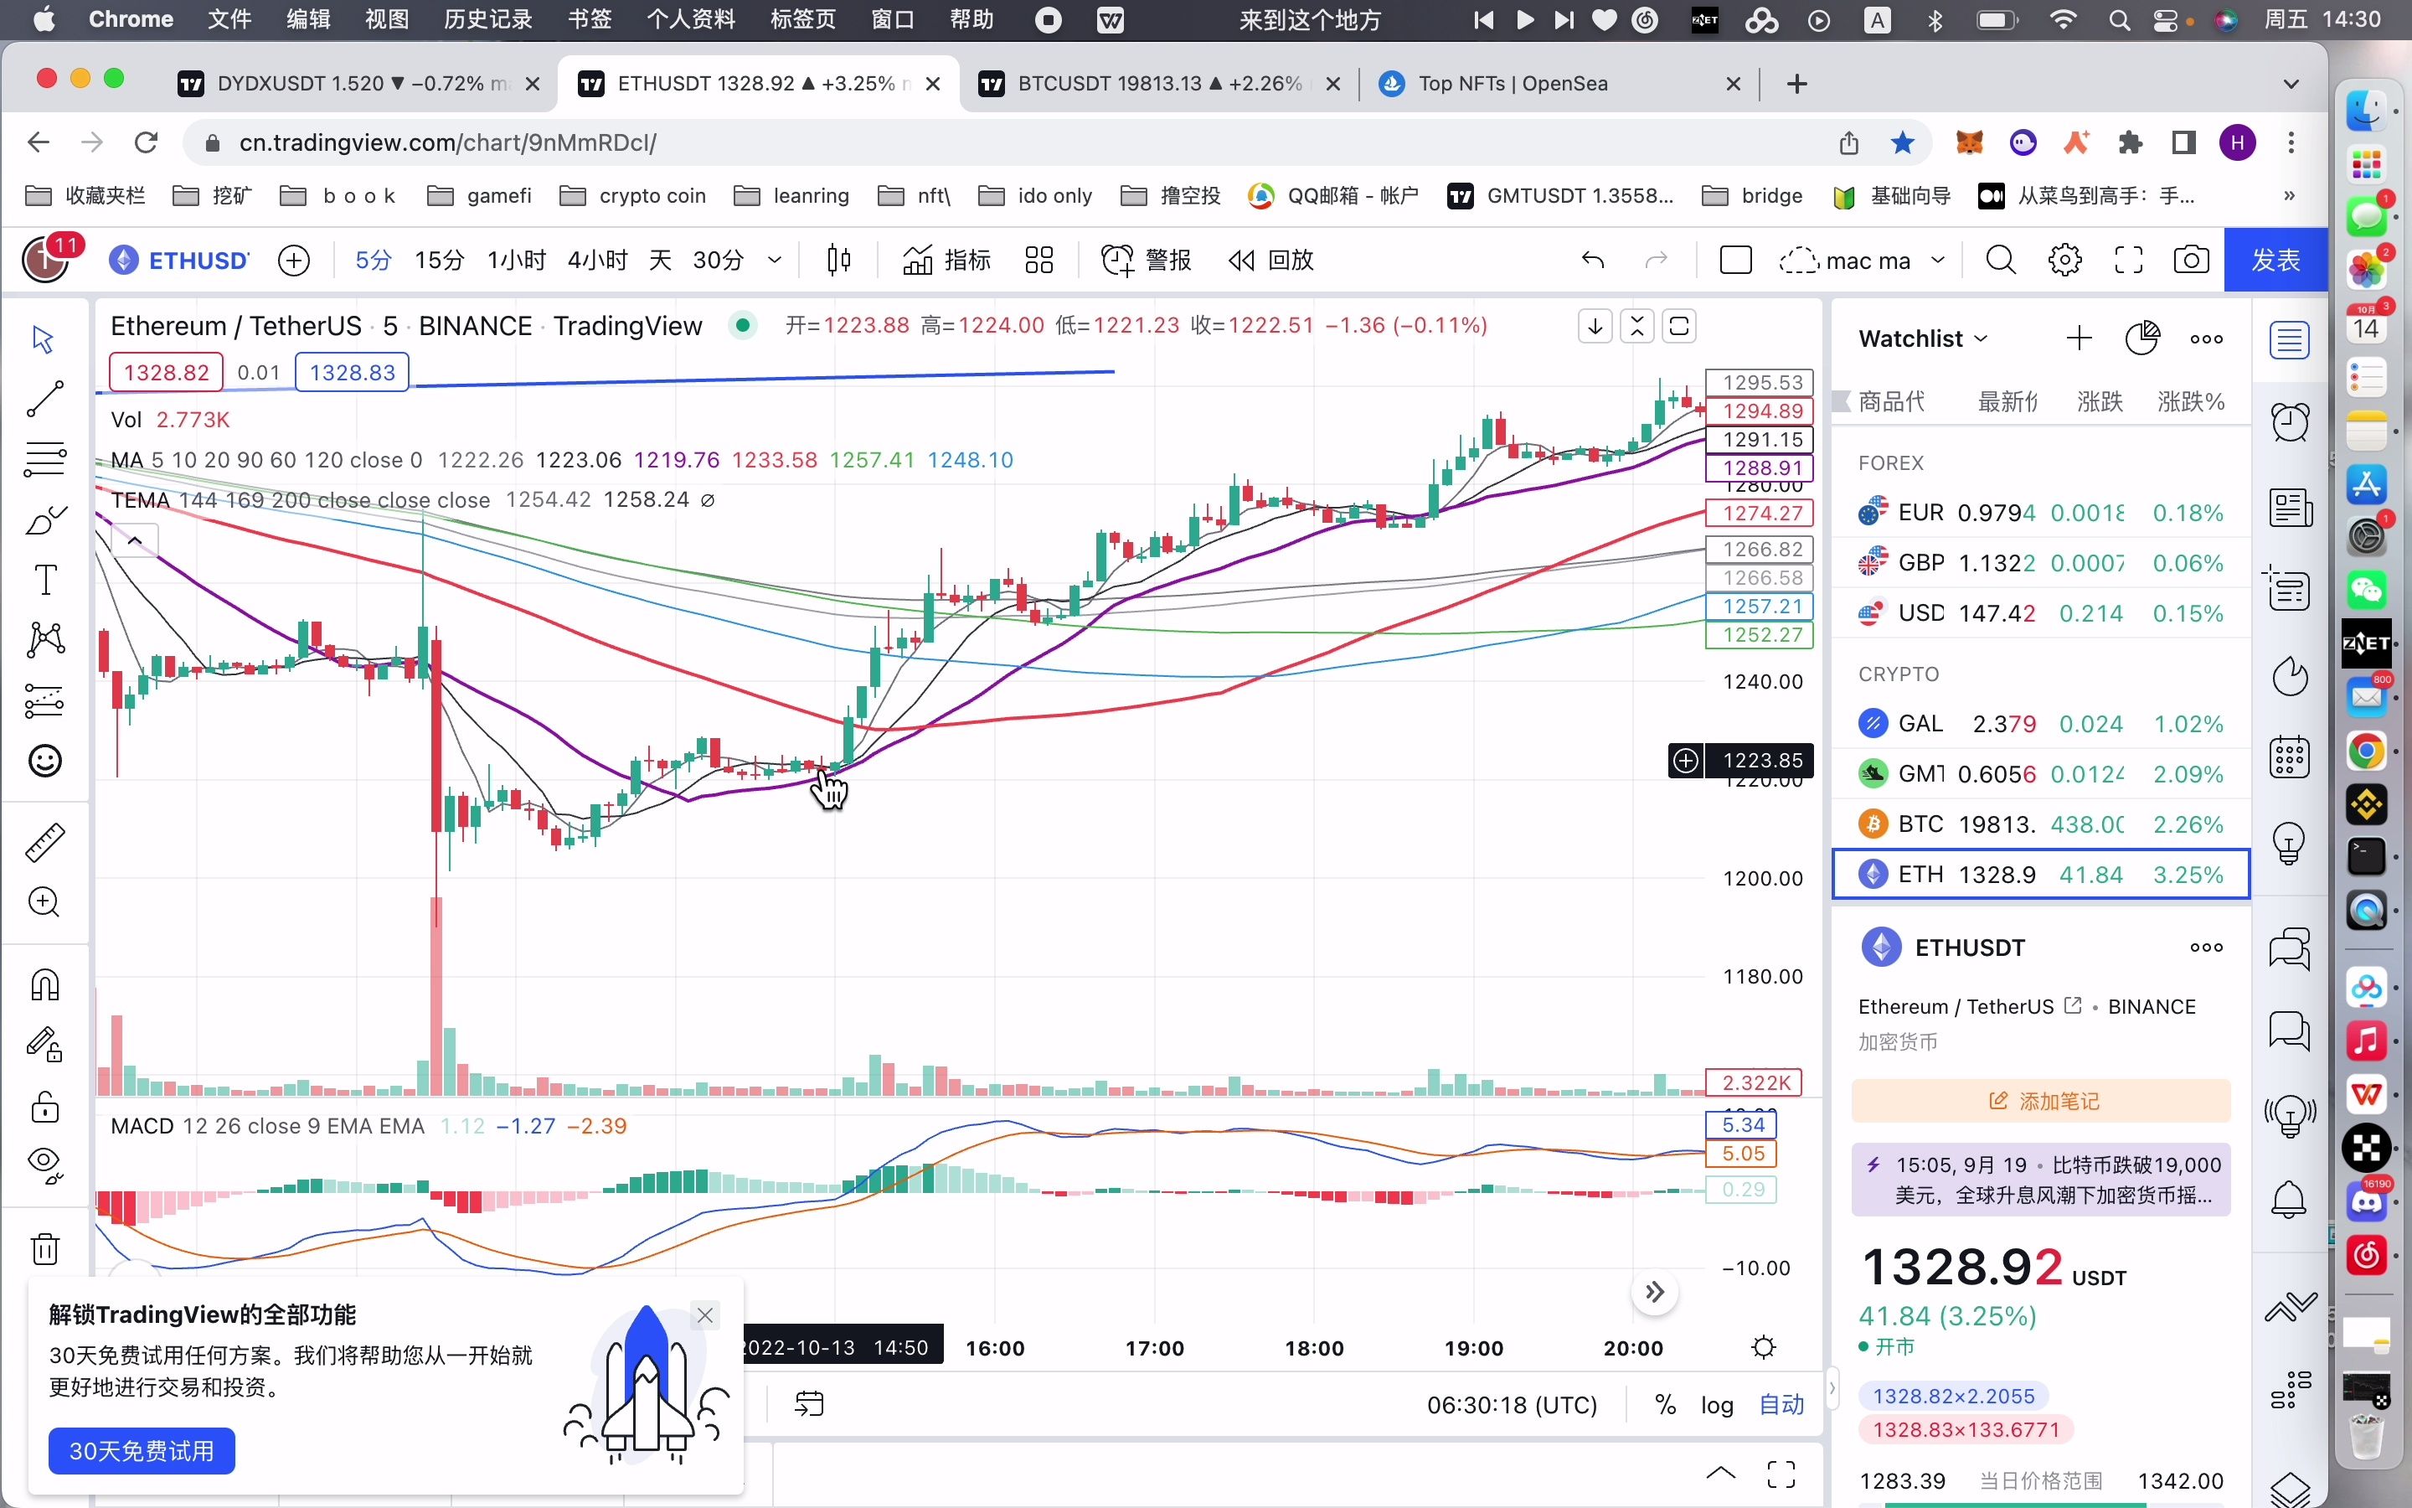2412x1508 pixels.
Task: Open the bitcoin news headline card
Action: click(x=2040, y=1180)
